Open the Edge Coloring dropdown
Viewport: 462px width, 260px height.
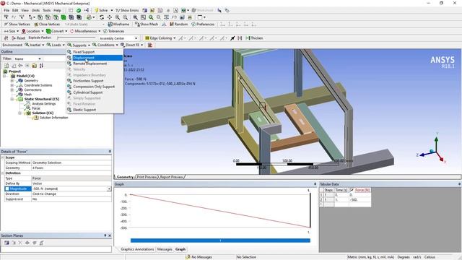[160, 38]
